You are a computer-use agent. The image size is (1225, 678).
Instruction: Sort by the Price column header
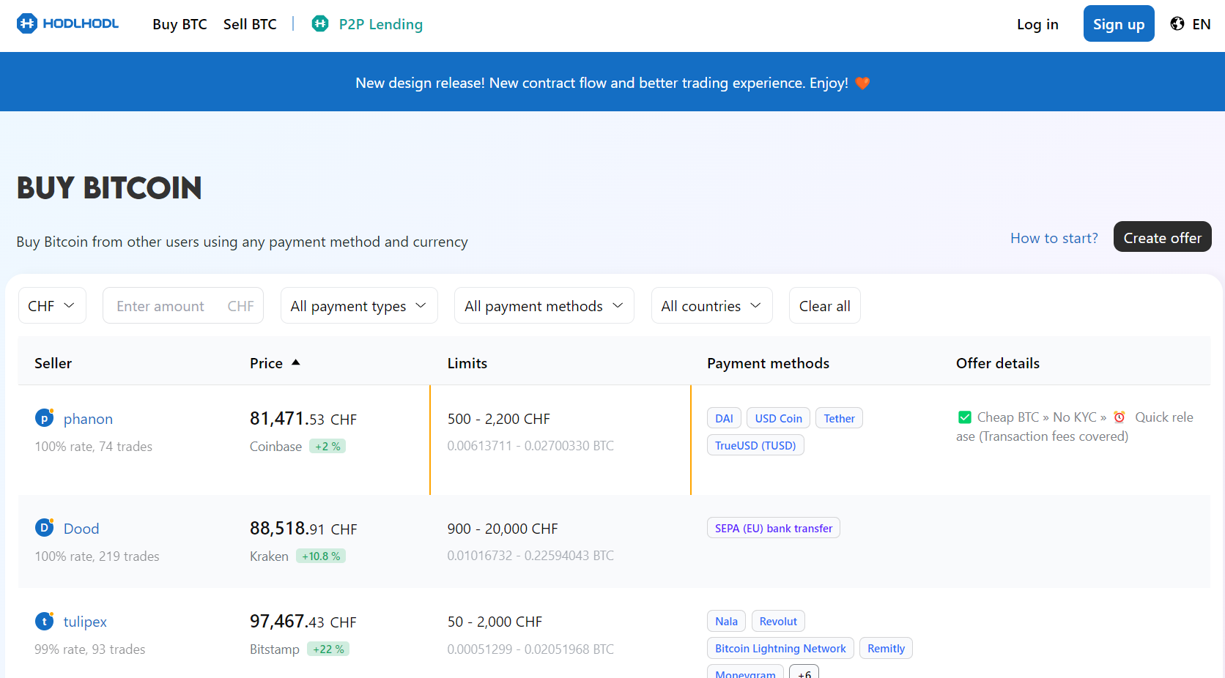266,363
